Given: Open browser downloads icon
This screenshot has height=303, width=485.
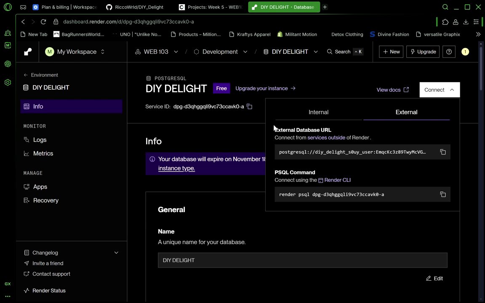Looking at the screenshot, I should coord(466,21).
